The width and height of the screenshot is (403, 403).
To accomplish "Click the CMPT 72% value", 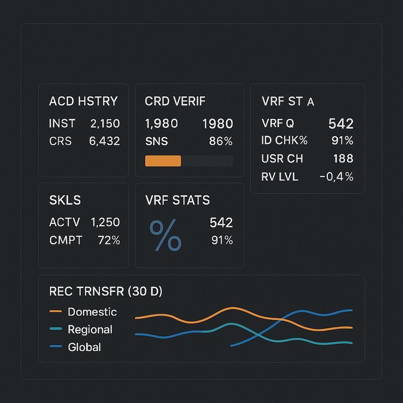I will click(x=109, y=240).
